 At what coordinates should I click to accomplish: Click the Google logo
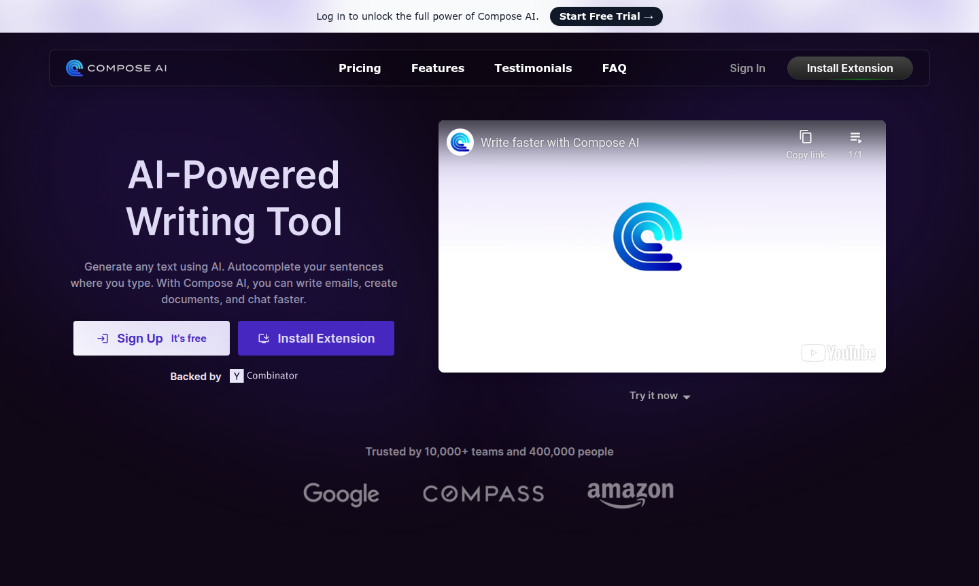pos(341,494)
